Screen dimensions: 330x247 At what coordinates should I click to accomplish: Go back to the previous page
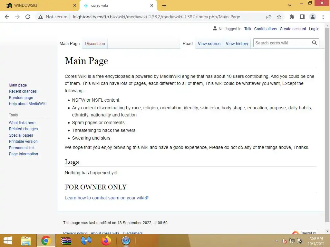pos(7,17)
